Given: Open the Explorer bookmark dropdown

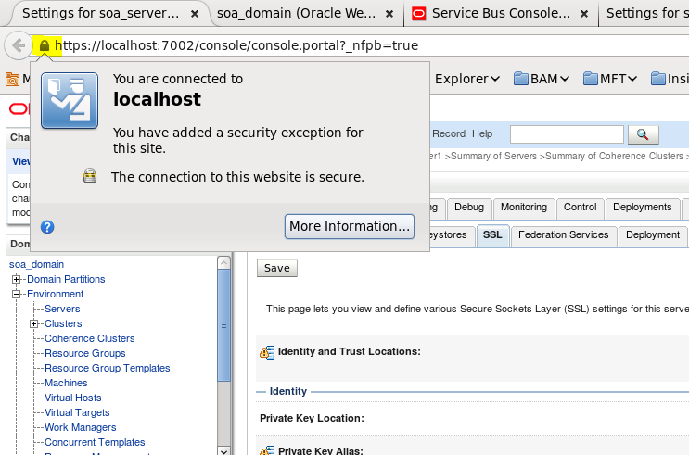Looking at the screenshot, I should point(467,79).
